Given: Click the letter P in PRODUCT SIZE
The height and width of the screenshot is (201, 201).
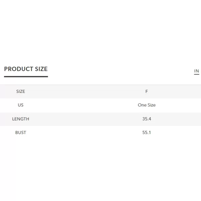Looking at the screenshot, I should pyautogui.click(x=6, y=69).
